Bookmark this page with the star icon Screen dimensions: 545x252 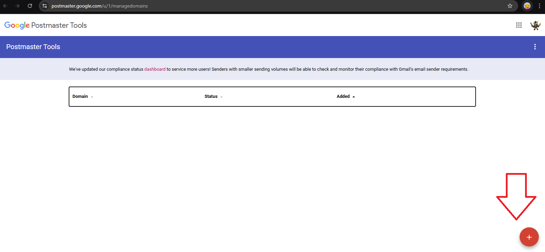click(x=510, y=6)
